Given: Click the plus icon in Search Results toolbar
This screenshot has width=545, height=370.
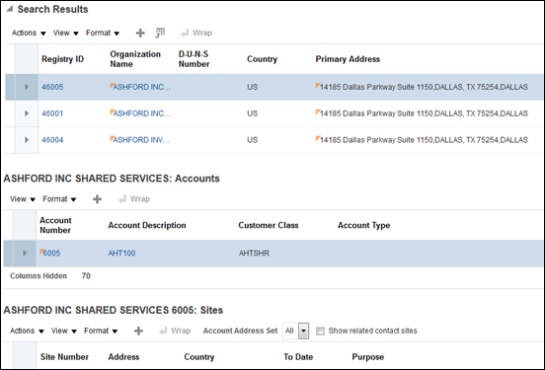Looking at the screenshot, I should 140,33.
